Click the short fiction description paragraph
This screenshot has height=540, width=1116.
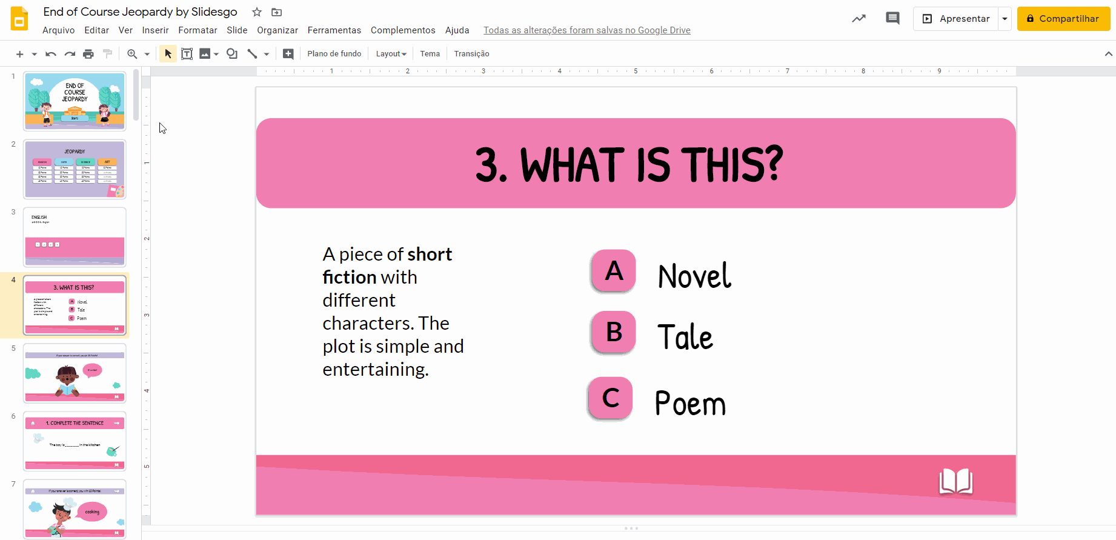pos(393,312)
